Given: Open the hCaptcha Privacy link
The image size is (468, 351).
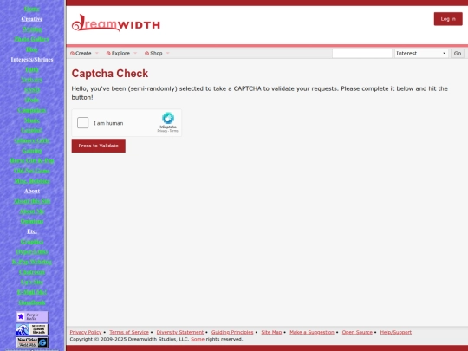Looking at the screenshot, I should click(x=162, y=131).
